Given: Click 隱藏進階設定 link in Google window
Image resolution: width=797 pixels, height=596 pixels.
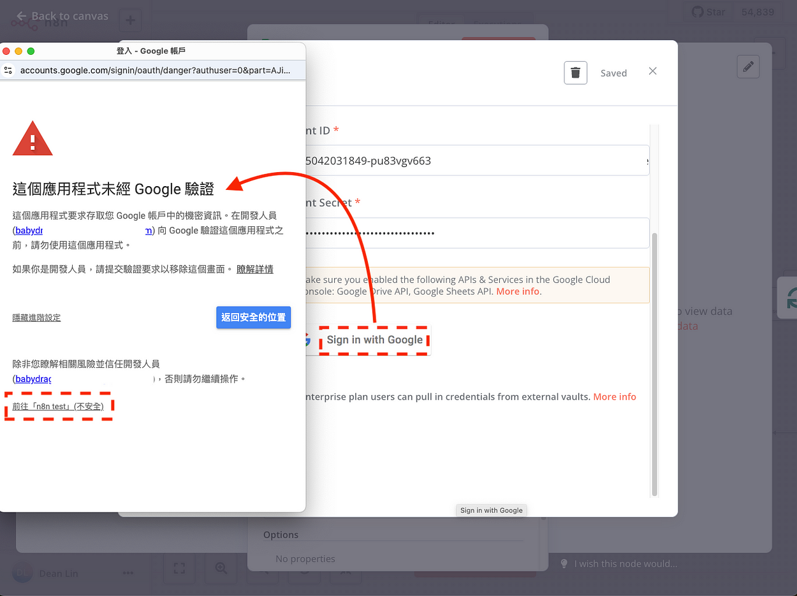Looking at the screenshot, I should click(36, 317).
